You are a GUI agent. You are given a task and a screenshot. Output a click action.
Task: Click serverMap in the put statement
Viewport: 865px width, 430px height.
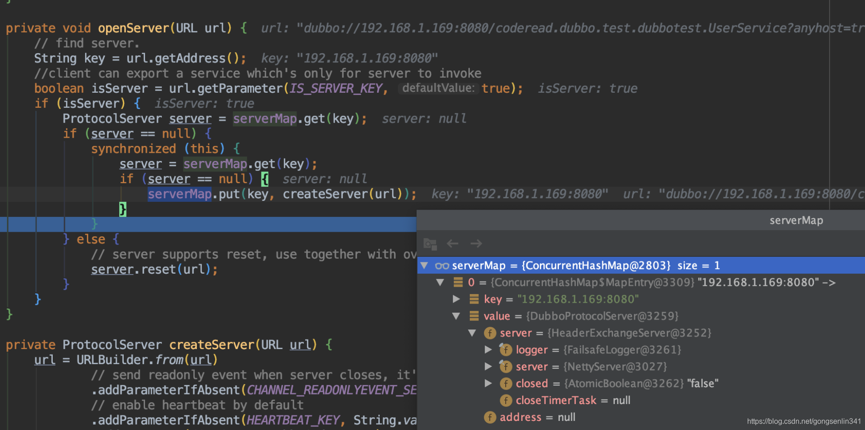tap(180, 194)
